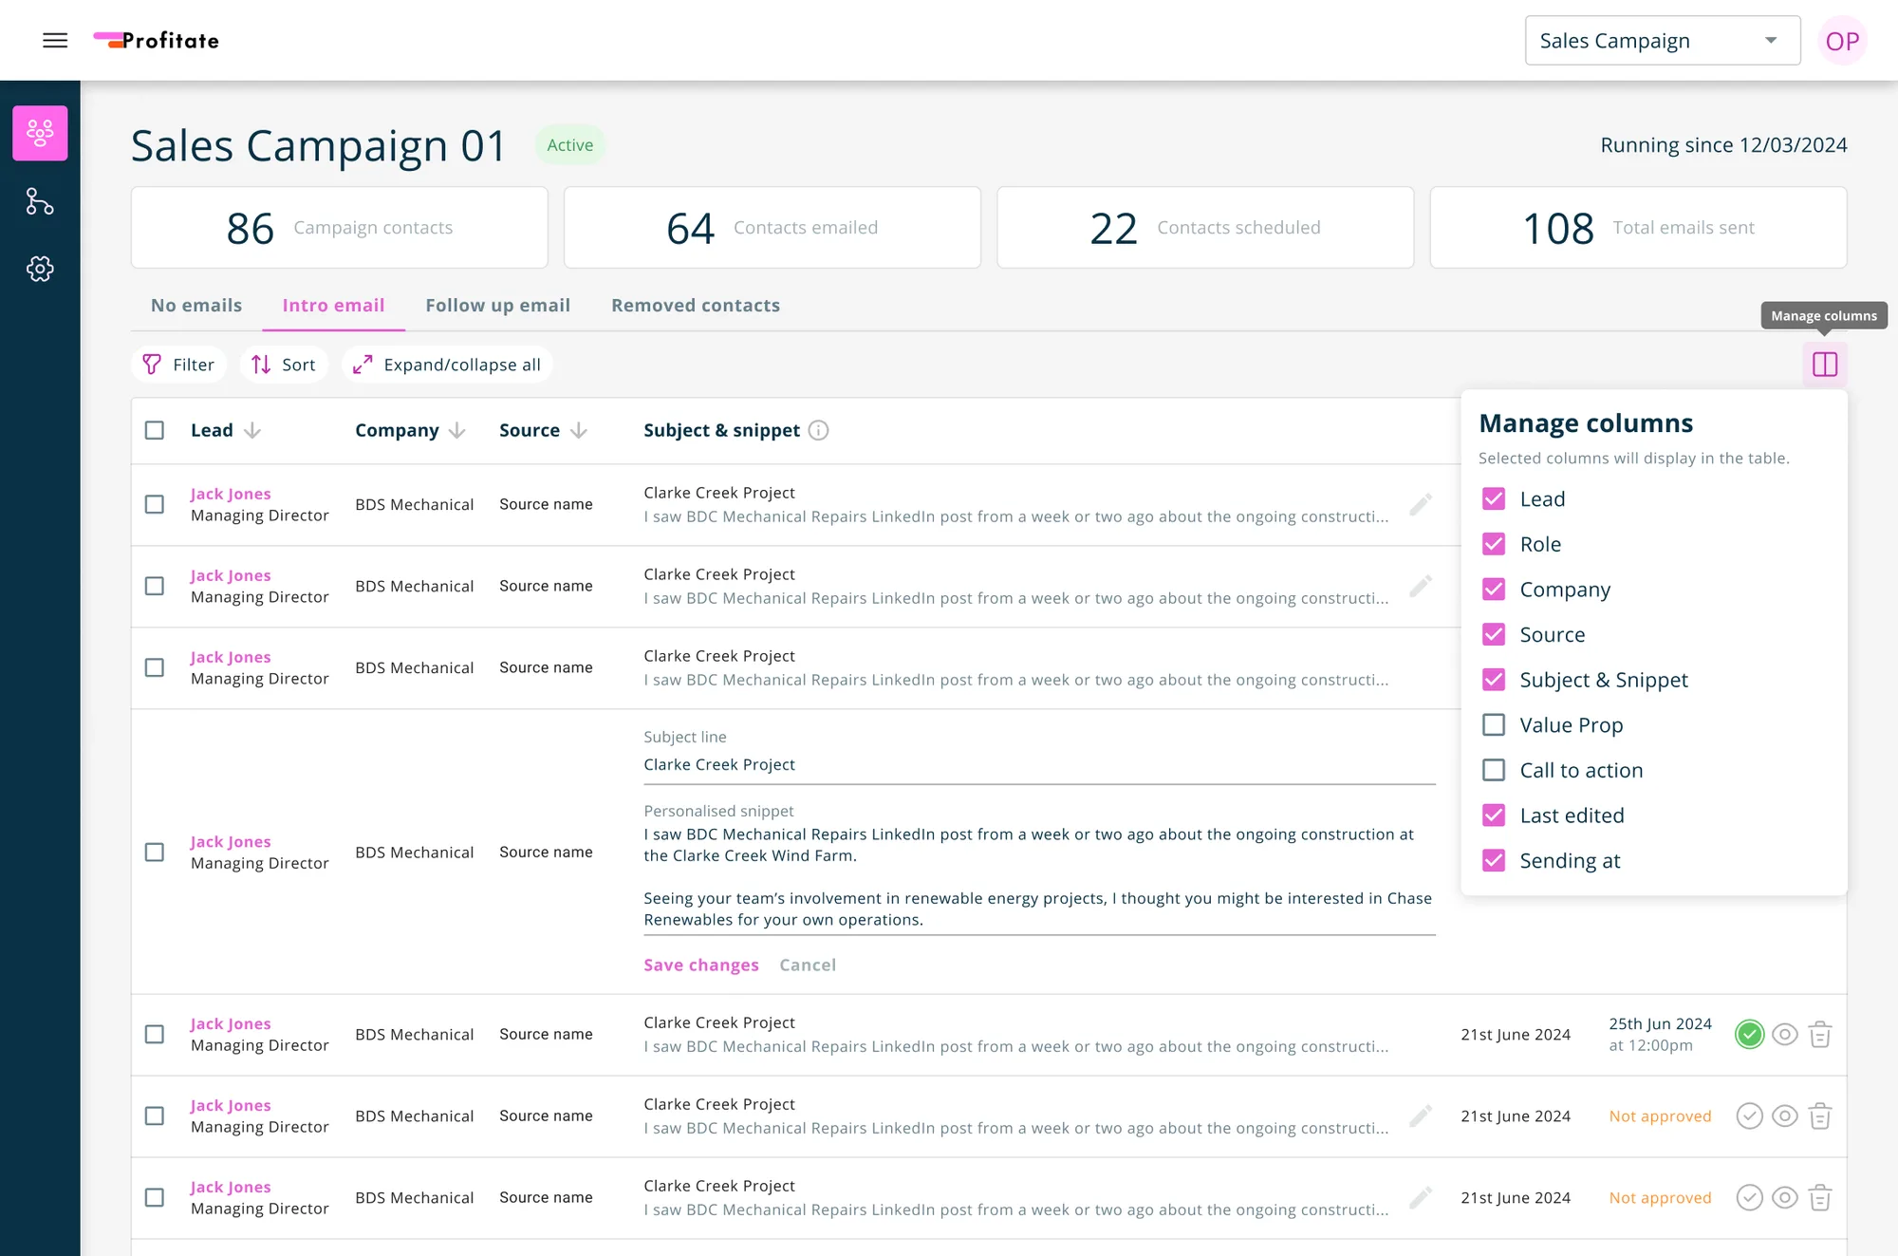Click Cancel in the expanded row

808,965
